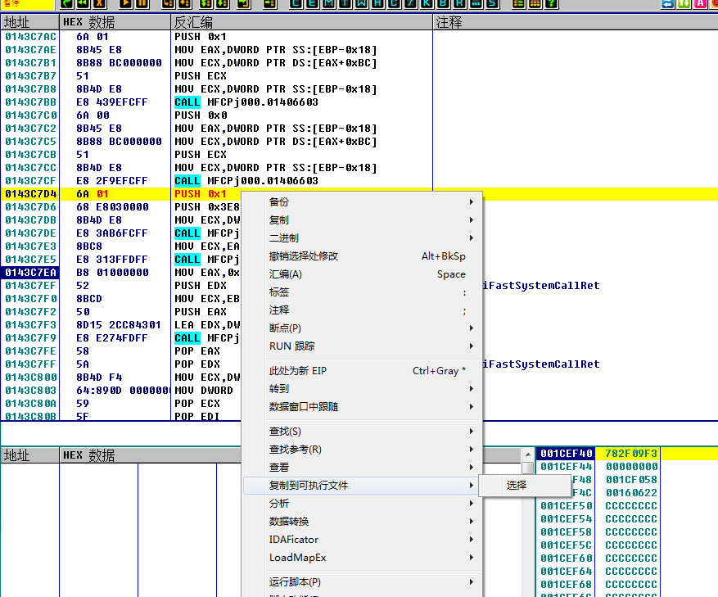Open Call stack (K) toolbar icon
Screen dimensions: 718x597
pyautogui.click(x=426, y=3)
